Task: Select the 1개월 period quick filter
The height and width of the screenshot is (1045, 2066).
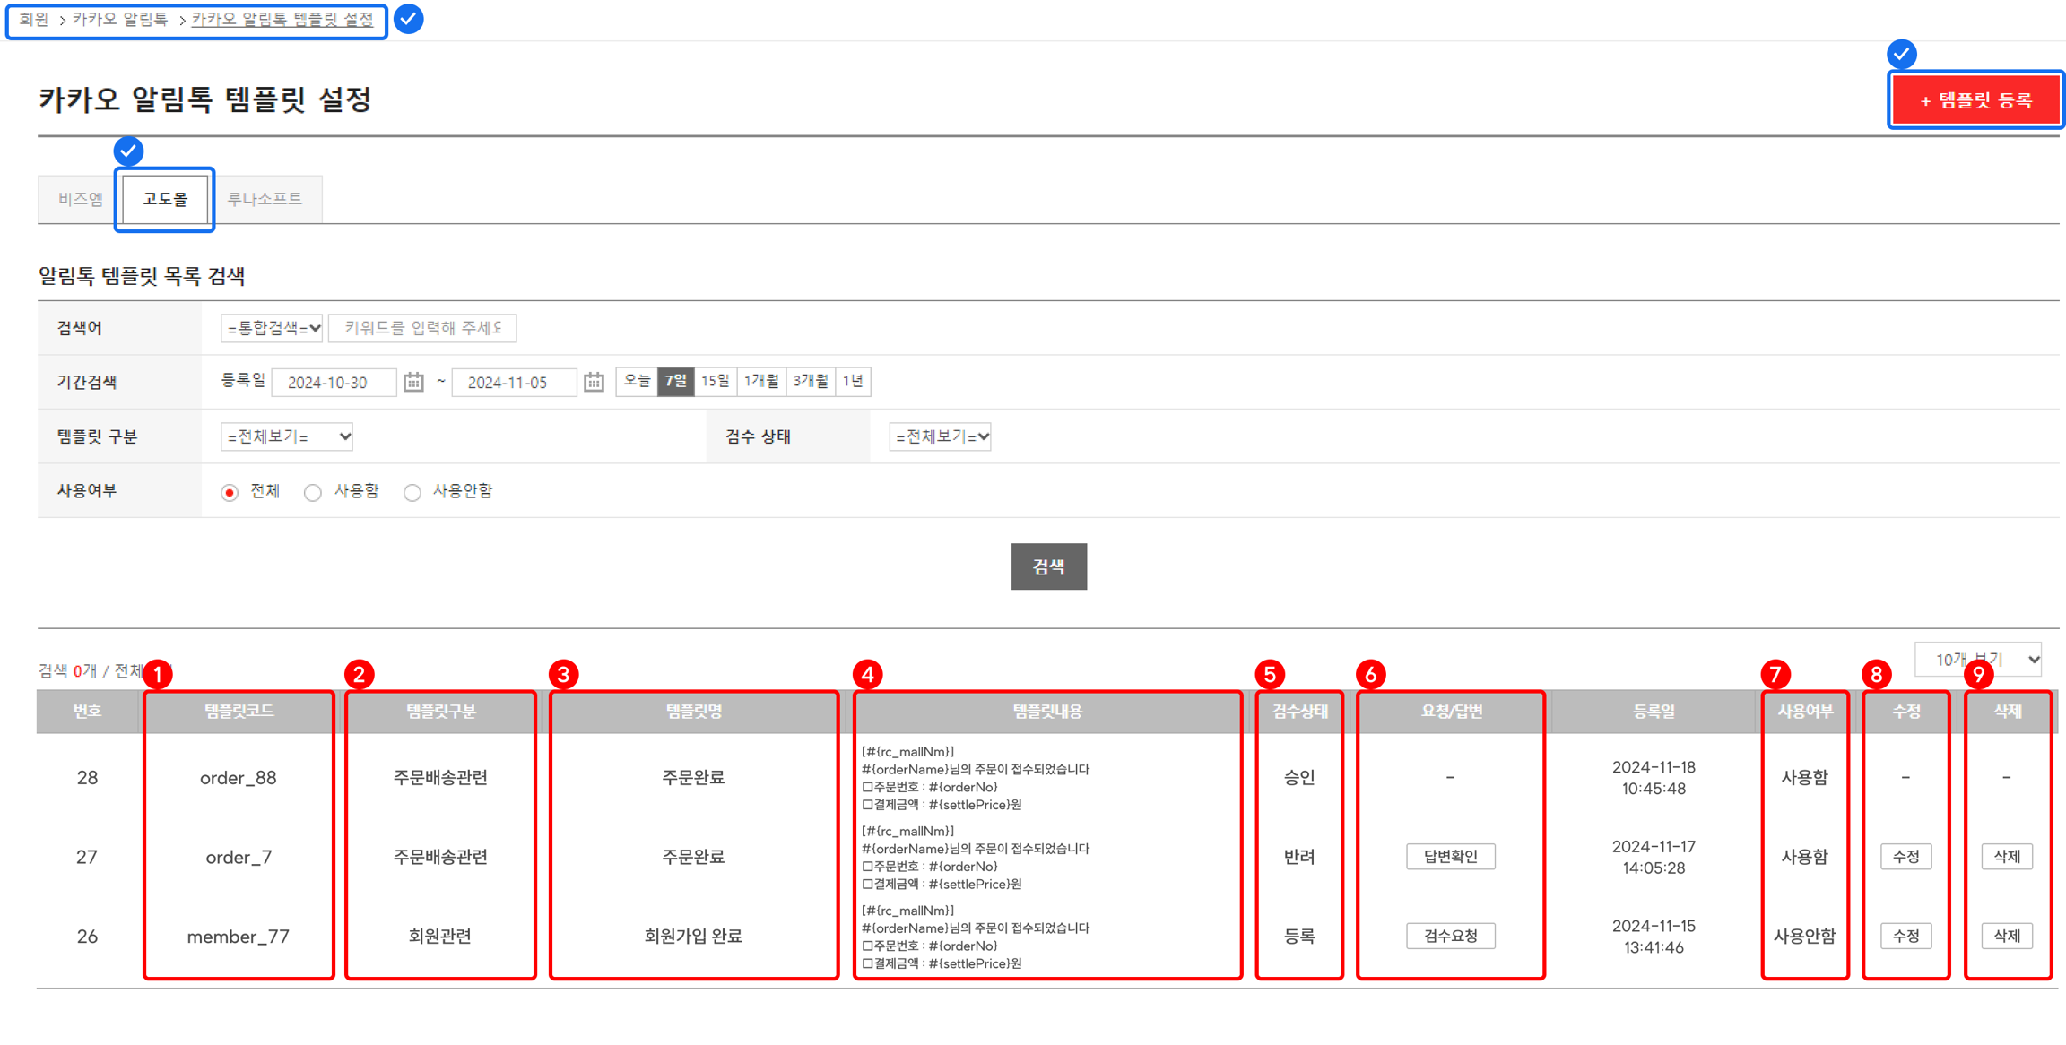Action: (761, 382)
